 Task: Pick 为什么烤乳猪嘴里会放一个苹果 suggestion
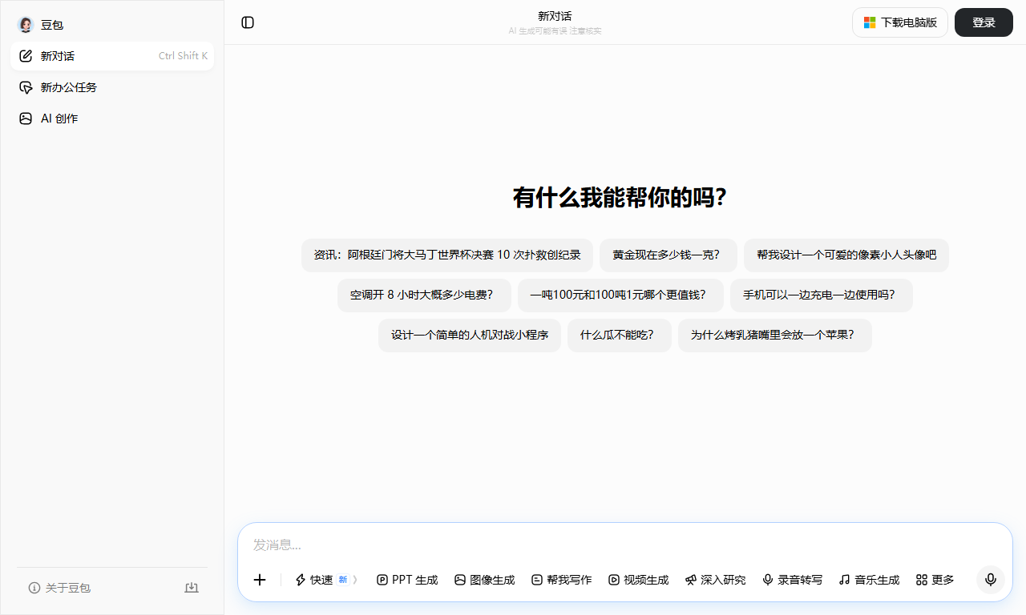[775, 335]
